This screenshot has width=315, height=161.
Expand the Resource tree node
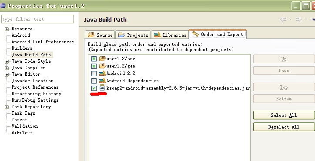[x=7, y=29]
